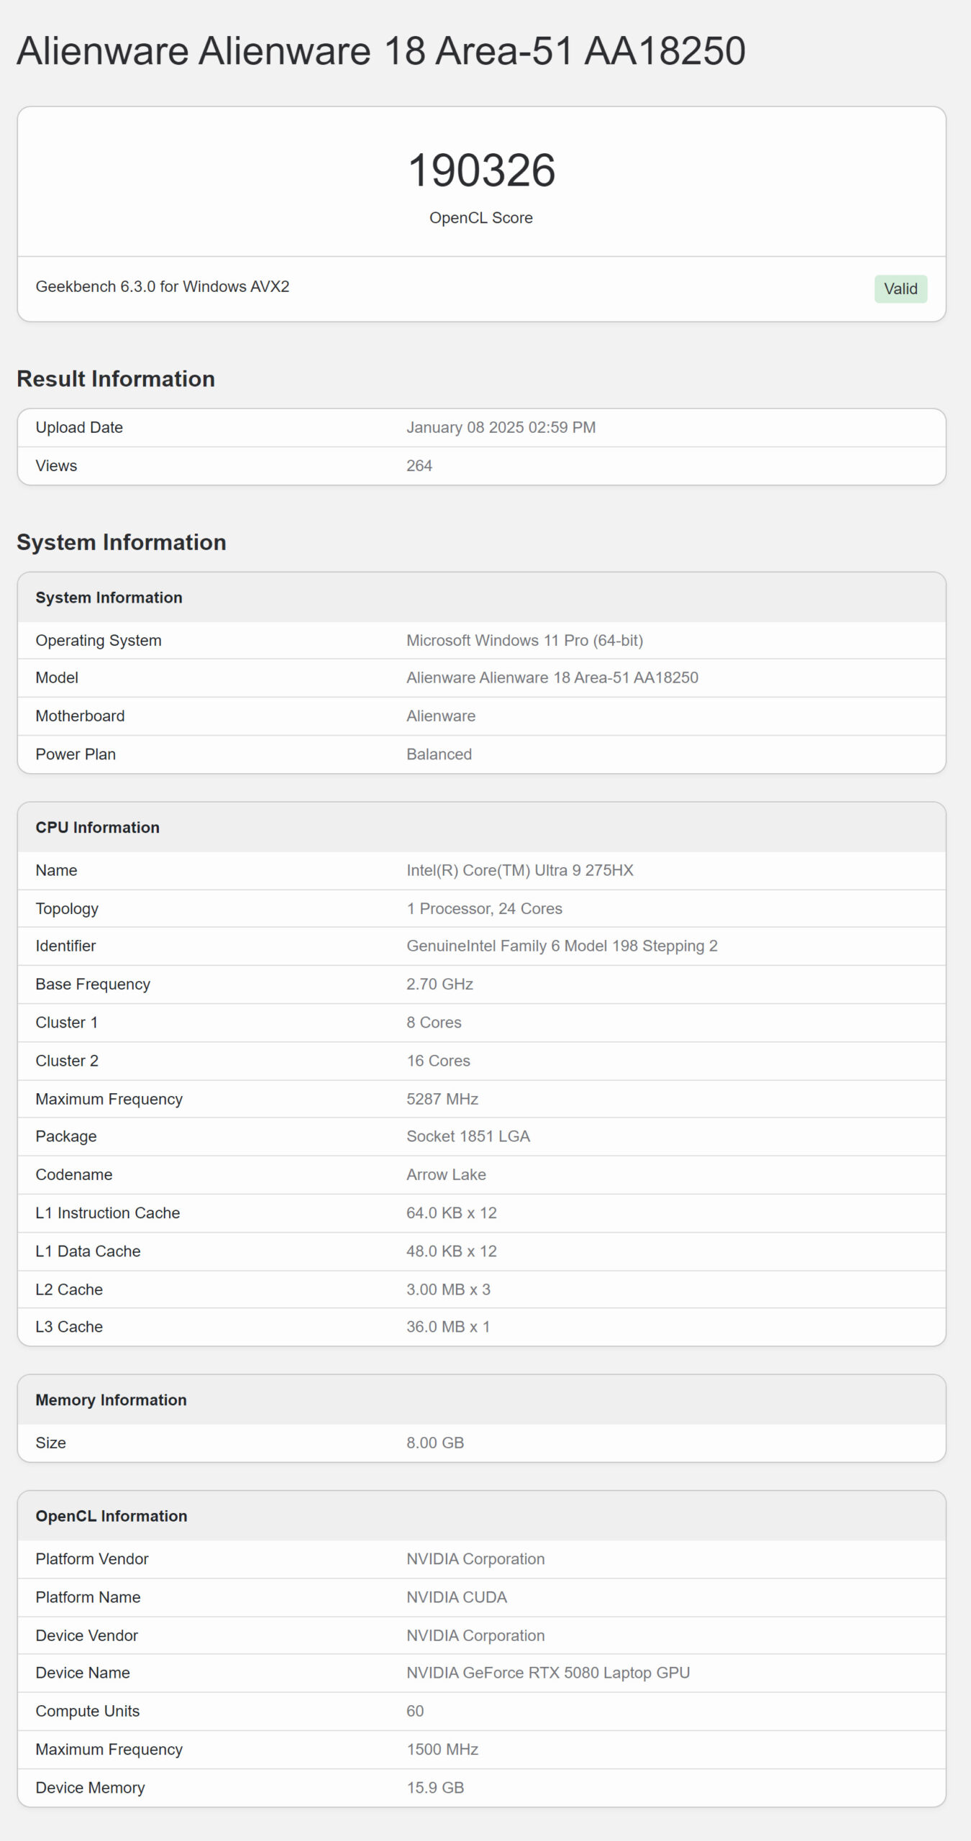Click the Topology value '1 Processor, 24 Cores'
This screenshot has height=1841, width=971.
[x=485, y=908]
